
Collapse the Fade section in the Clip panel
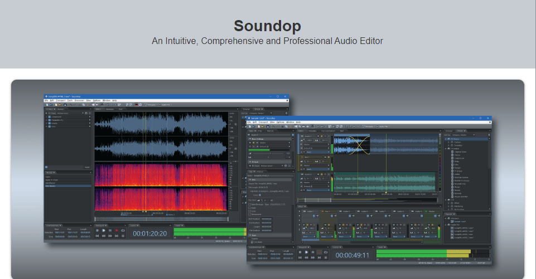click(250, 236)
